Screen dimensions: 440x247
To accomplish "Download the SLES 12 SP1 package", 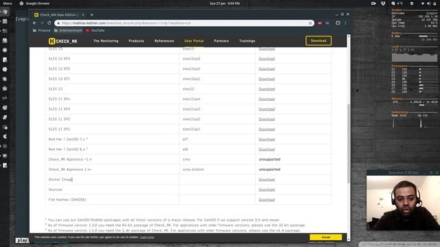I will 267,79.
